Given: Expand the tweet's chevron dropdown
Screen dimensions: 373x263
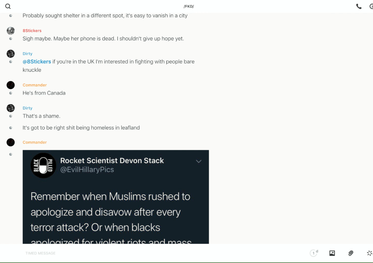Looking at the screenshot, I should coord(199,162).
